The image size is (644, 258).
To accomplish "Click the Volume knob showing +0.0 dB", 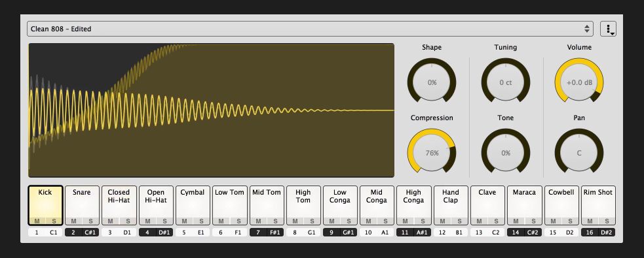I will 579,82.
